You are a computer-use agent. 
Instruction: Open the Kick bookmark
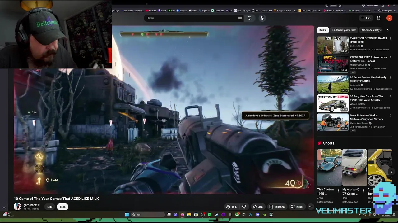172,11
